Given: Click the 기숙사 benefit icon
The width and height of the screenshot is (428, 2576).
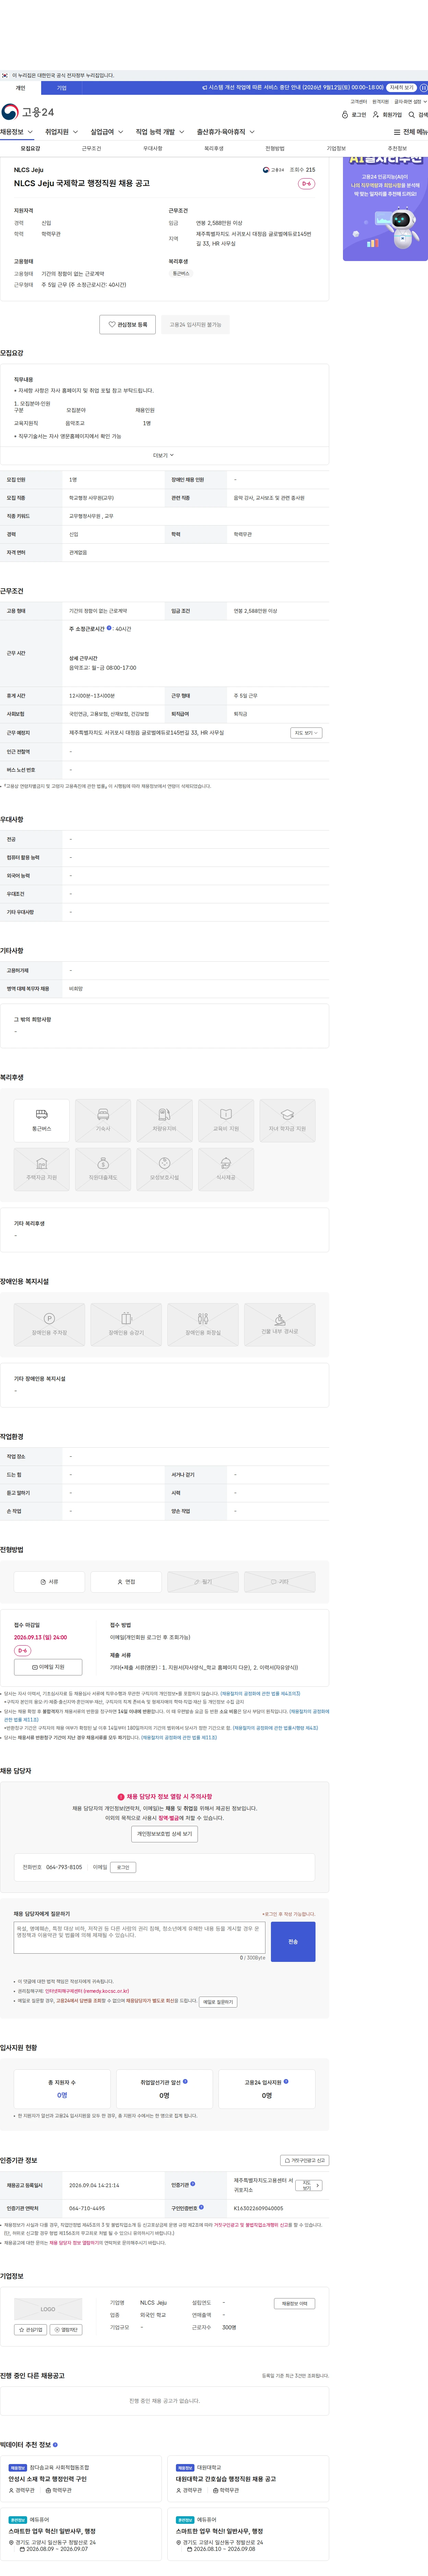Looking at the screenshot, I should tap(103, 1120).
